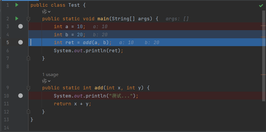Toggle breakpoint on line 5

coord(21,42)
